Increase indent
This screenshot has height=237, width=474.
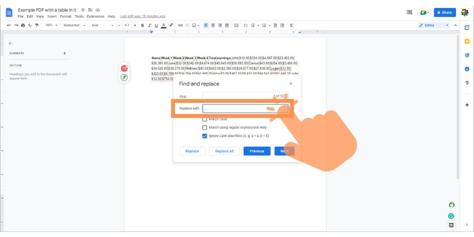[283, 26]
